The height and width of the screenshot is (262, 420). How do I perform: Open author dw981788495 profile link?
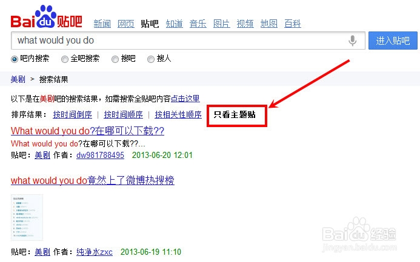pyautogui.click(x=100, y=156)
